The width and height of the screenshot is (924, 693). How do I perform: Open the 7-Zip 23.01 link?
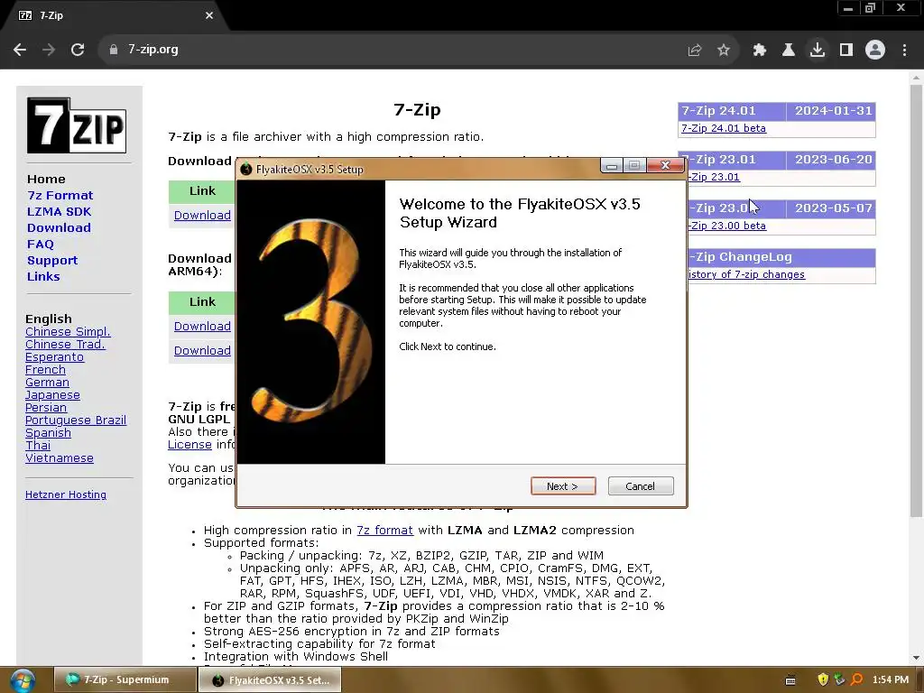tap(715, 177)
